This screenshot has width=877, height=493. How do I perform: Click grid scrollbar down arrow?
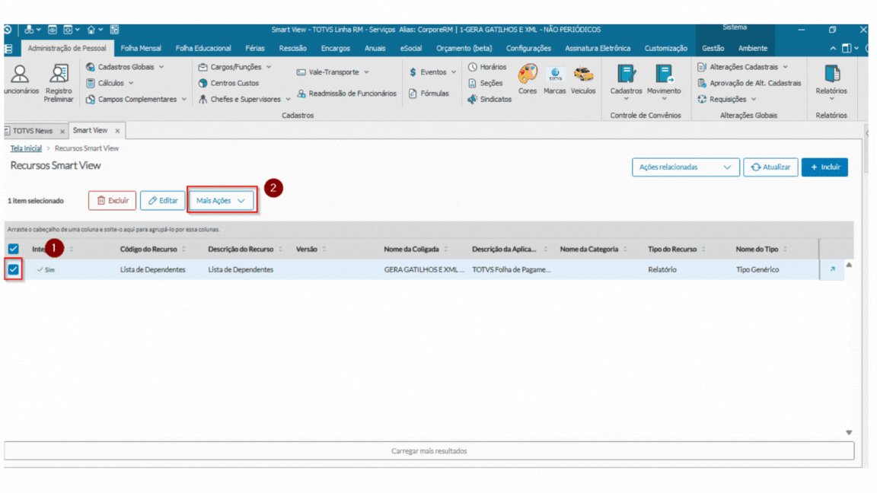(849, 433)
